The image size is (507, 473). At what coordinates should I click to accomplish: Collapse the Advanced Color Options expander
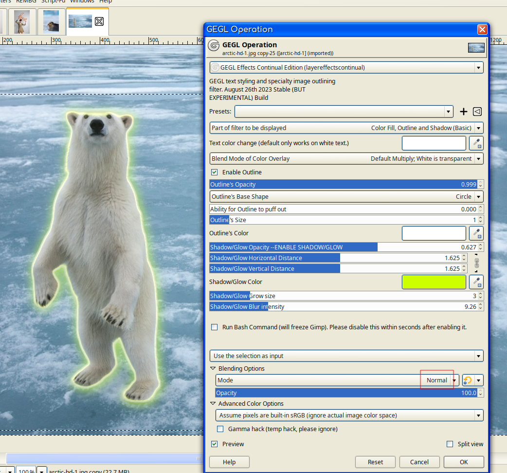(213, 403)
